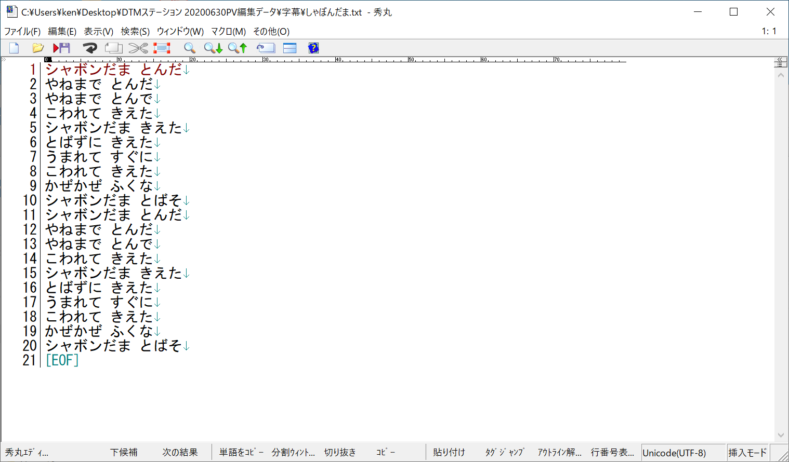Click the scrollbar up arrow

[780, 75]
